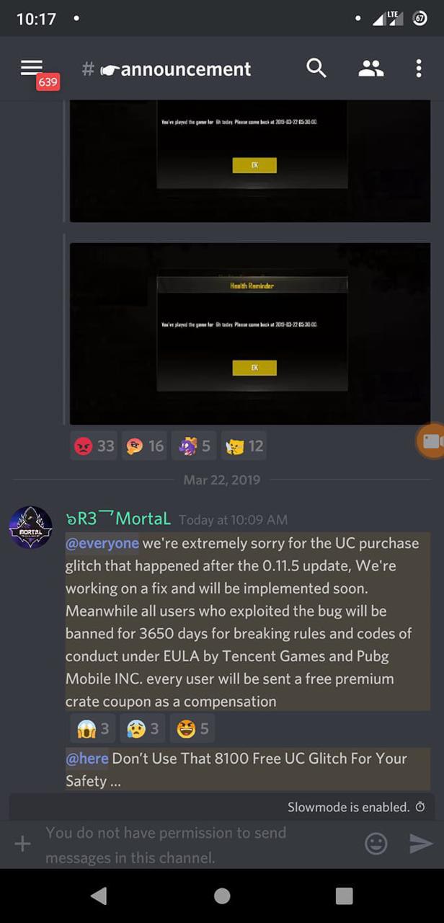The width and height of the screenshot is (444, 923).
Task: Tap the @here mention
Action: click(x=87, y=759)
